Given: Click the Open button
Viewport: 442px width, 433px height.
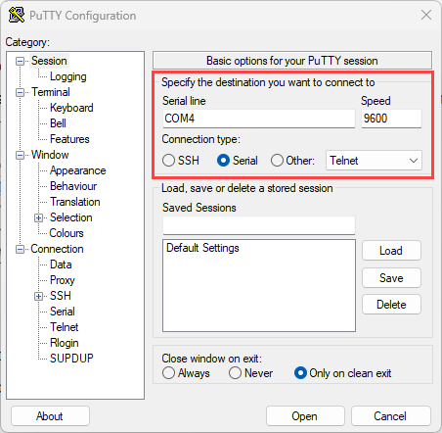Looking at the screenshot, I should click(x=305, y=416).
